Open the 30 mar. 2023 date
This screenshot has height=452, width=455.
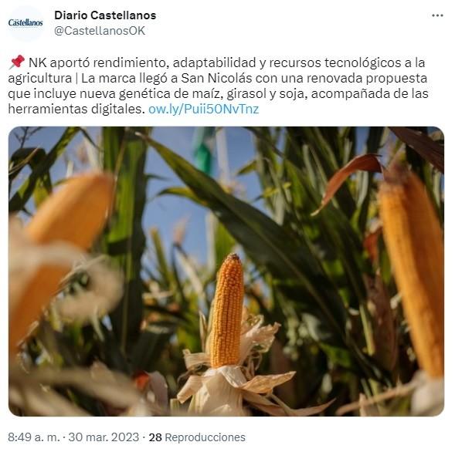pos(104,437)
